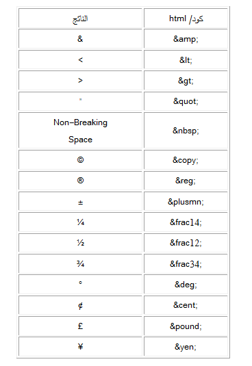Click the &amp;amp; code cell
The height and width of the screenshot is (366, 252).
tap(186, 39)
